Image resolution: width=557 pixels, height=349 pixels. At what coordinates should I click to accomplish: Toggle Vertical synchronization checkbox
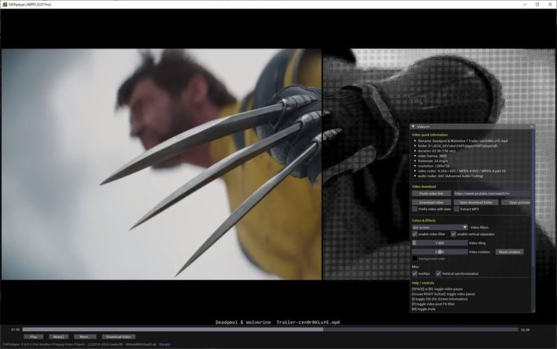(439, 274)
